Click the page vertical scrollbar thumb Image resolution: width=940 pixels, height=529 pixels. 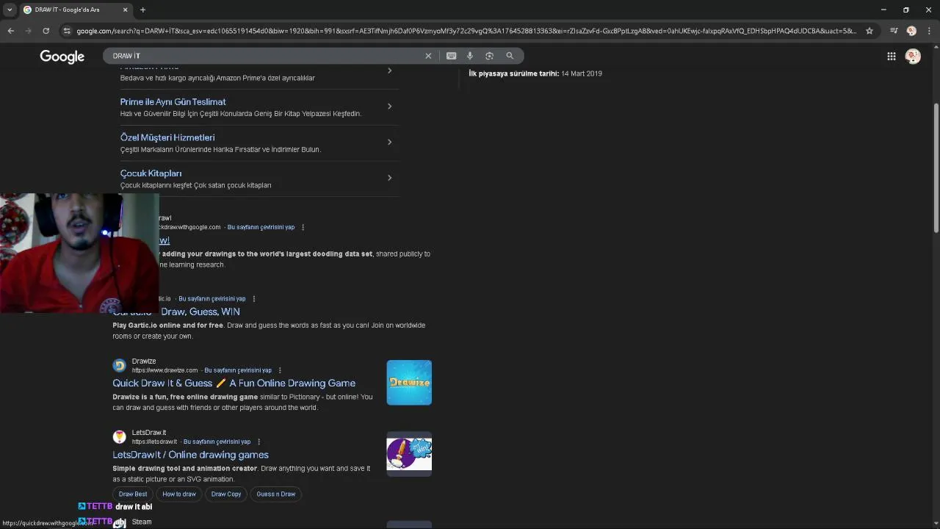[936, 169]
